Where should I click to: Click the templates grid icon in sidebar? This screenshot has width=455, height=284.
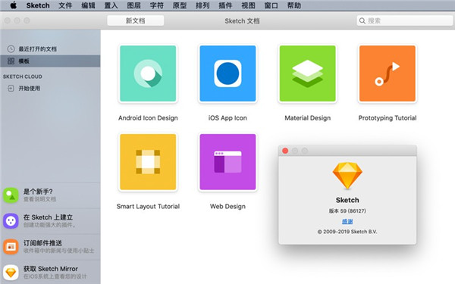(x=11, y=61)
